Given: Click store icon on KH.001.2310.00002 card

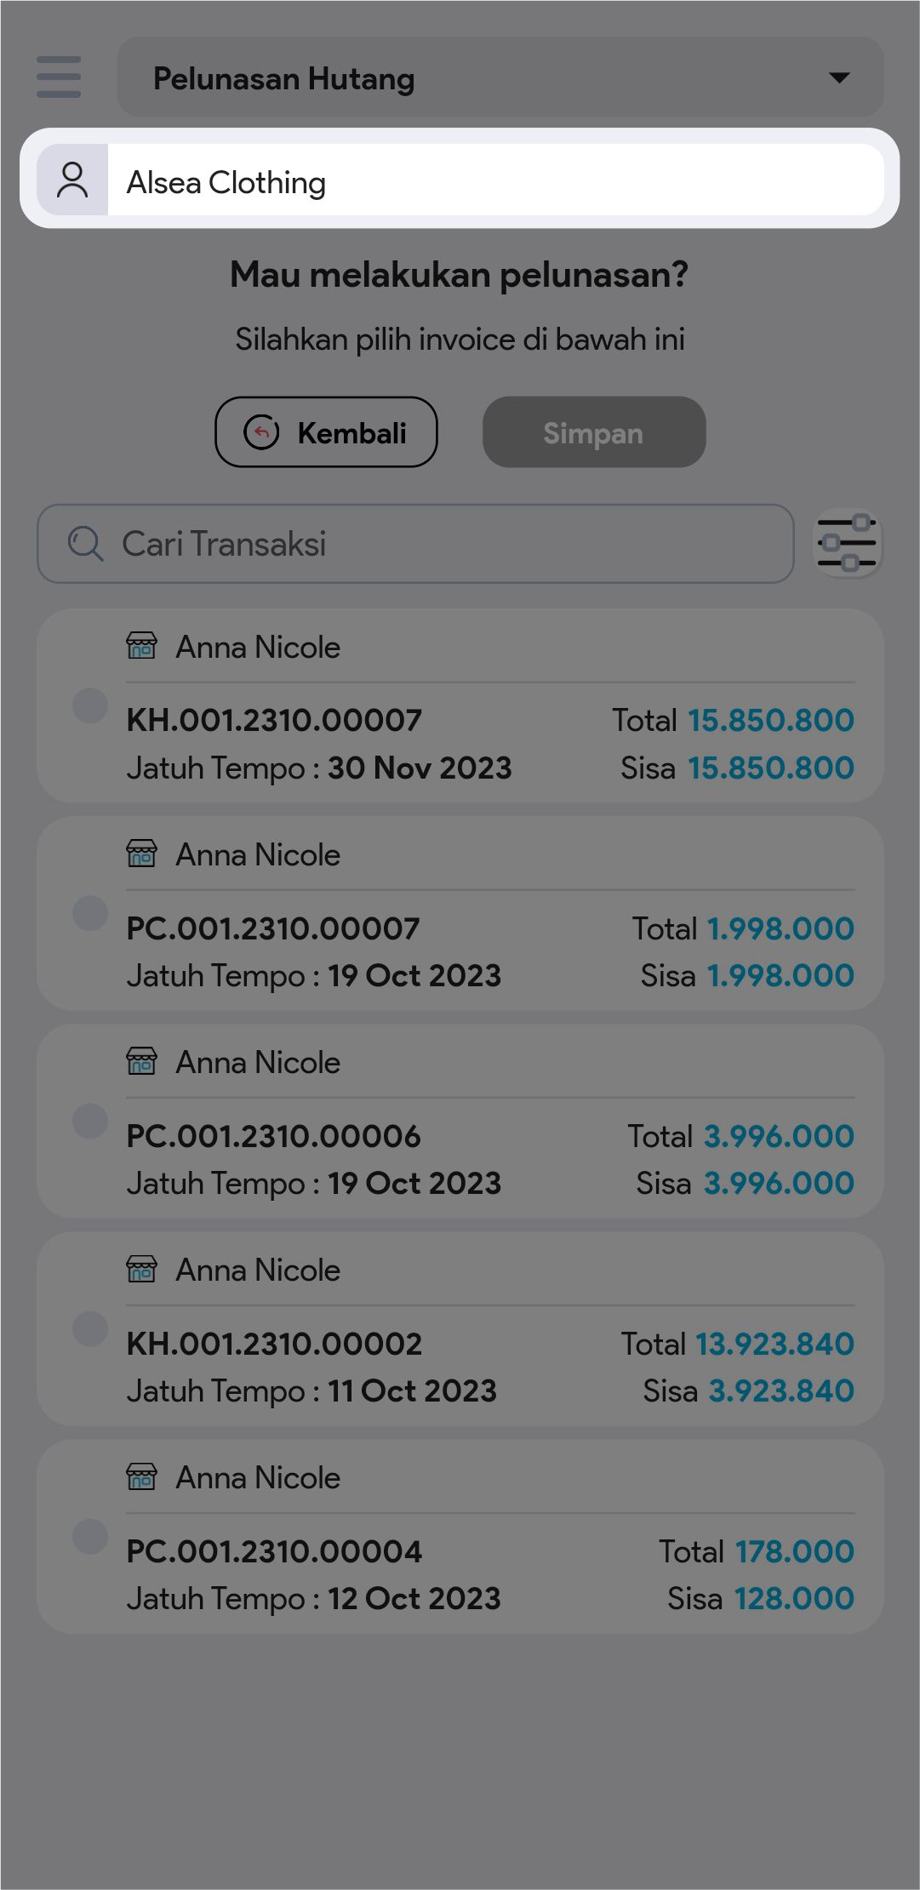Looking at the screenshot, I should pos(141,1270).
